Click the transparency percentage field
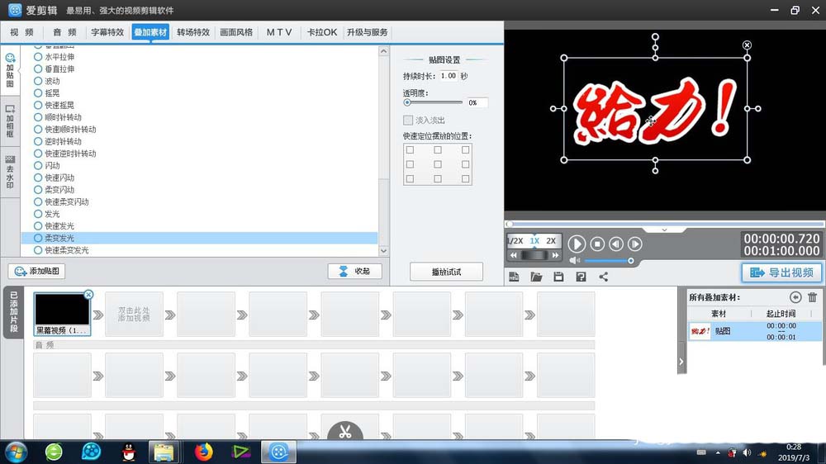Viewport: 826px width, 464px height. [x=477, y=102]
